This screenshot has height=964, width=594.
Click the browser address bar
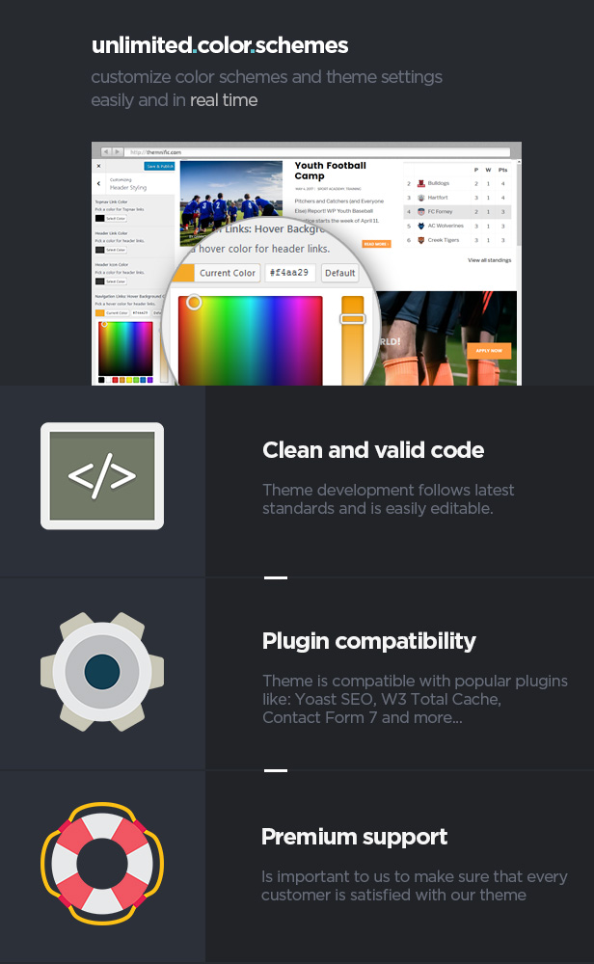click(318, 152)
